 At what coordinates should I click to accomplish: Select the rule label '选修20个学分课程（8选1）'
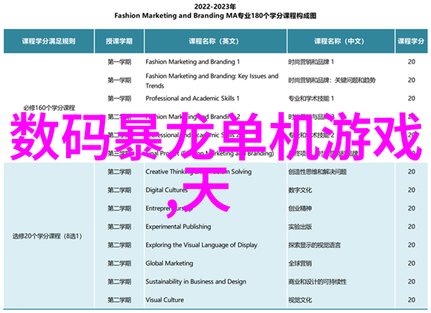click(x=47, y=236)
